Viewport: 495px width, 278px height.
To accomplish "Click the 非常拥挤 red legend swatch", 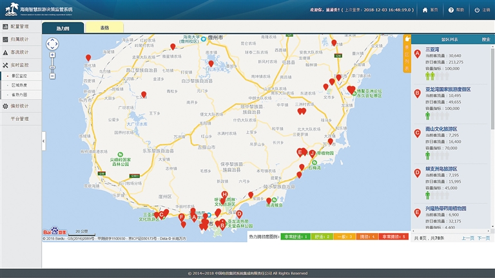I will click(x=394, y=237).
